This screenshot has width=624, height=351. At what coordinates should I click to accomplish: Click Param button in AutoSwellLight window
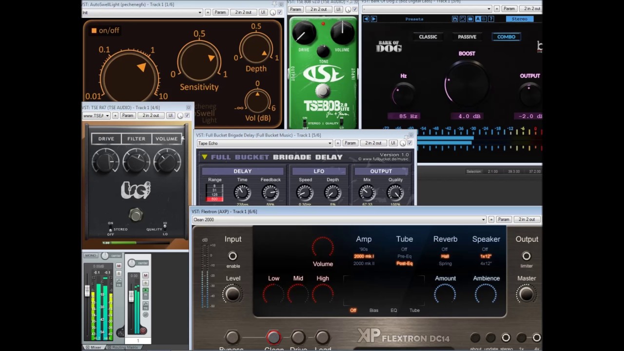pos(220,12)
